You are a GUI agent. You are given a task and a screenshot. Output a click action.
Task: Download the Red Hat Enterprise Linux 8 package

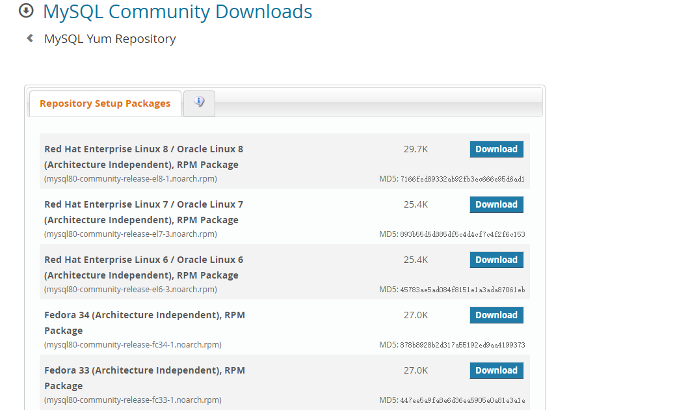point(497,149)
